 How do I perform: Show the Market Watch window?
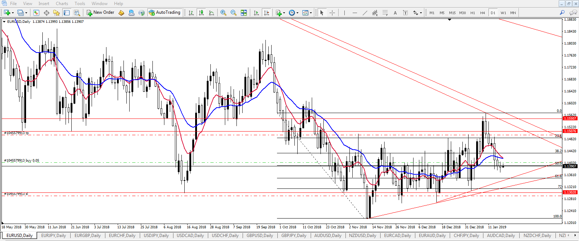click(x=36, y=13)
